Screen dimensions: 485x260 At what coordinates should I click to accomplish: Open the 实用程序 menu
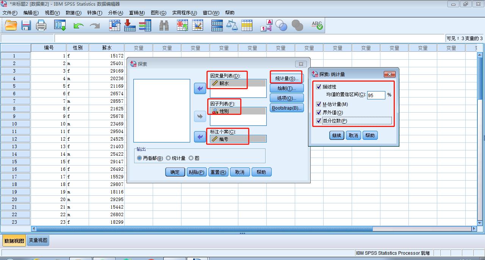click(185, 12)
